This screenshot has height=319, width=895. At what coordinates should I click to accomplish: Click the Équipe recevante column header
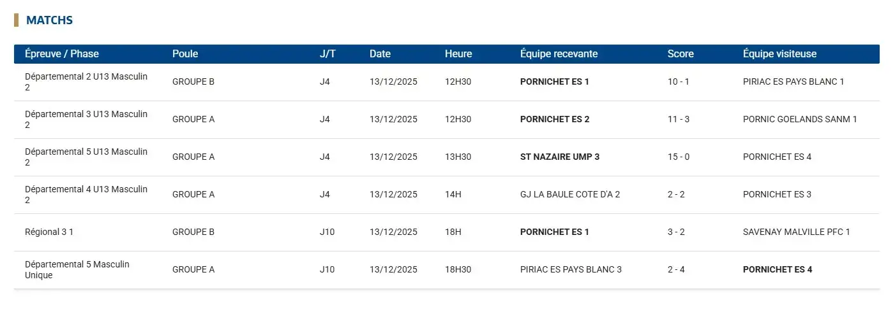[x=559, y=54]
